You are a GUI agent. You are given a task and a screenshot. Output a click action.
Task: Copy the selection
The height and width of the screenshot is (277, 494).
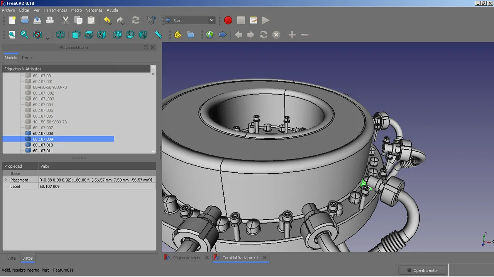click(78, 20)
